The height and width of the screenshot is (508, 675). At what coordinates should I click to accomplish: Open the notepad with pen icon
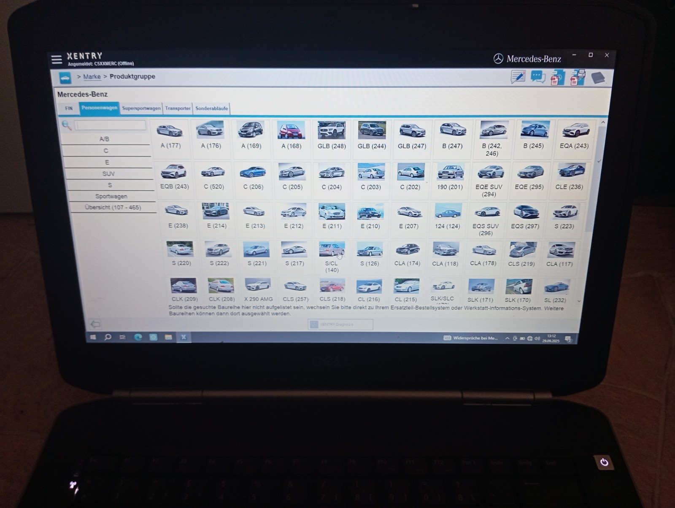pyautogui.click(x=518, y=77)
